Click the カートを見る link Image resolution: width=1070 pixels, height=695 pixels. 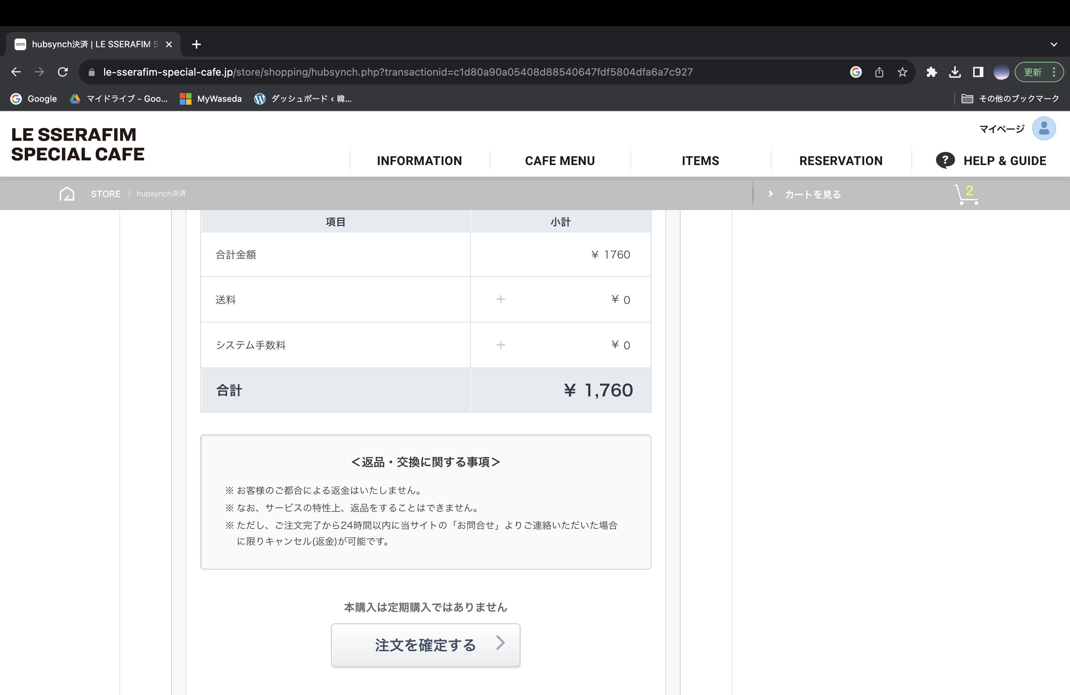(x=812, y=194)
